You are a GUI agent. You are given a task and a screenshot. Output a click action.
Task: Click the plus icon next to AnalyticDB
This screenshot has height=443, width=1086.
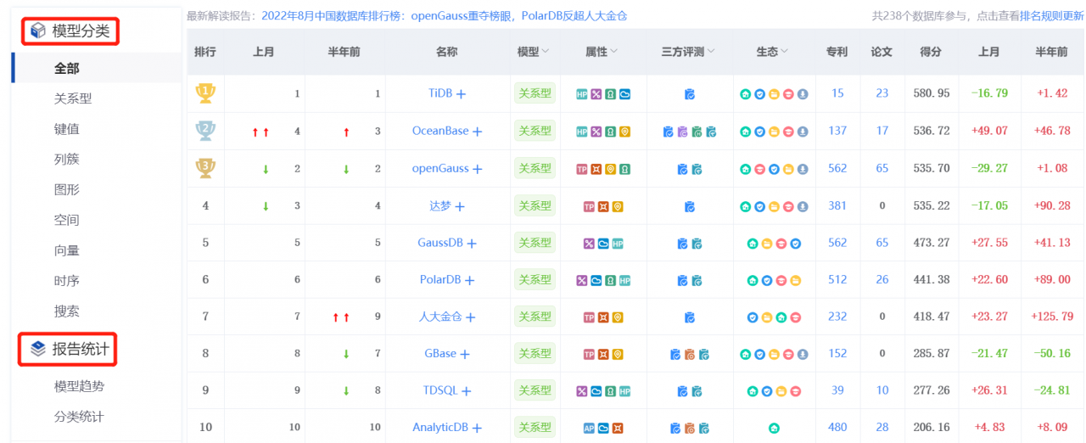click(477, 429)
